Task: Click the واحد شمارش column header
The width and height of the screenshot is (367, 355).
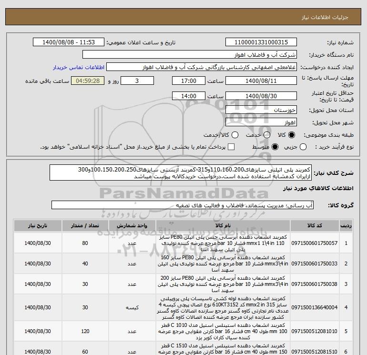Action: tap(132, 225)
